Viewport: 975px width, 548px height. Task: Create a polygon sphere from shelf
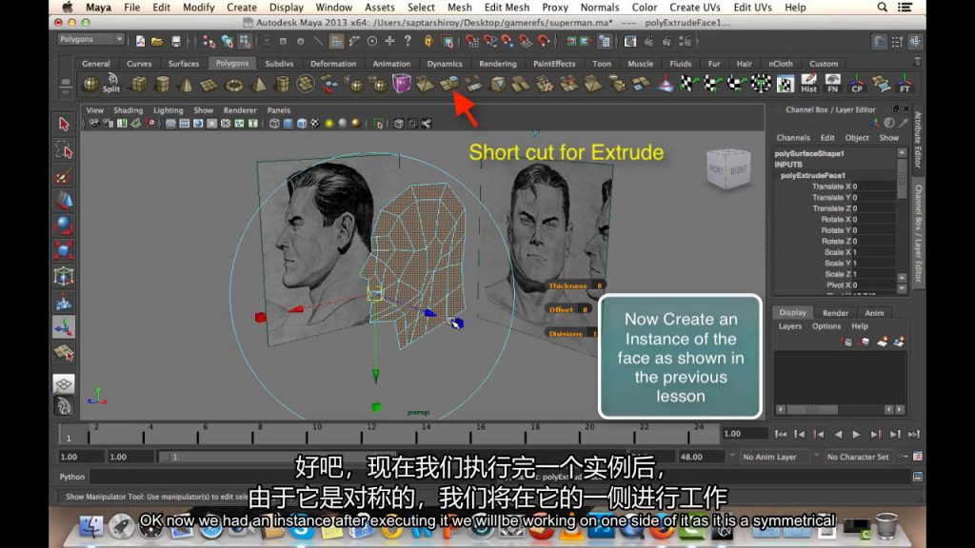tap(90, 84)
